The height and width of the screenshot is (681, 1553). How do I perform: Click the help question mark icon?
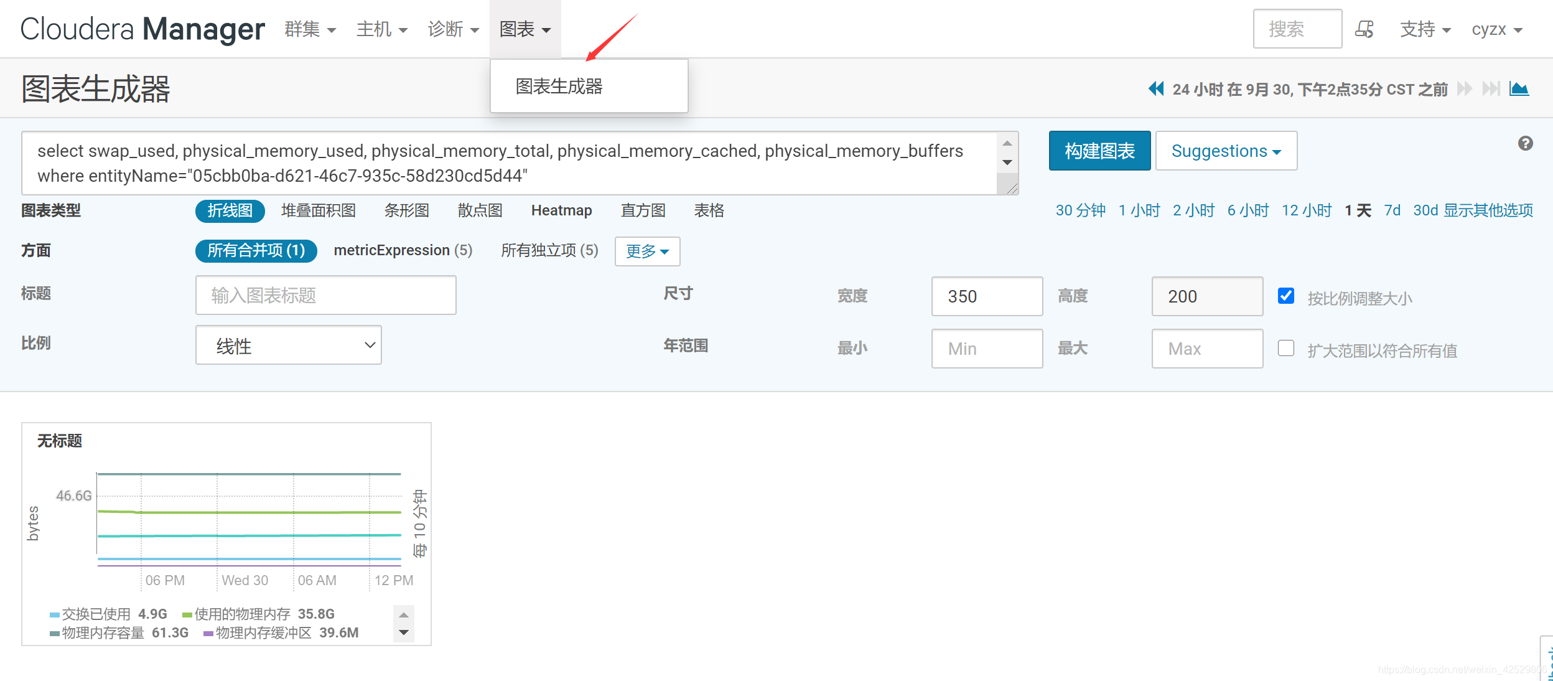coord(1526,144)
